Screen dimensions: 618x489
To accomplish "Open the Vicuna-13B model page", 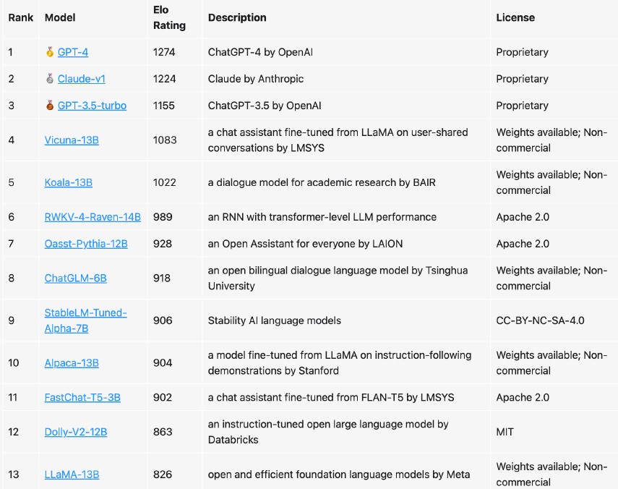I will pyautogui.click(x=72, y=140).
